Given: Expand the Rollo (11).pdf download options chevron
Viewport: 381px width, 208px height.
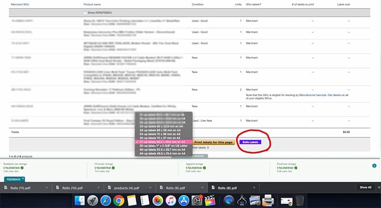Looking at the screenshot, I should pyautogui.click(x=47, y=188).
